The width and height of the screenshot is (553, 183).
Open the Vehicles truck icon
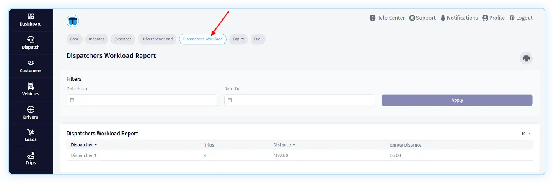[31, 86]
